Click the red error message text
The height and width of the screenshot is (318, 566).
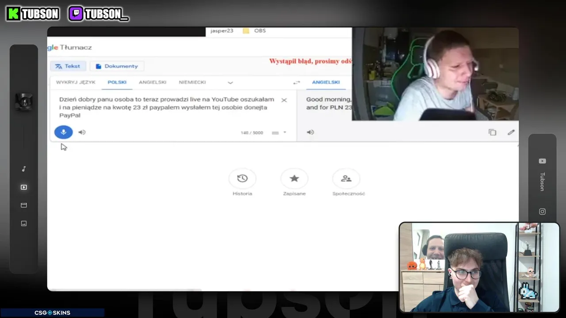[x=310, y=61]
